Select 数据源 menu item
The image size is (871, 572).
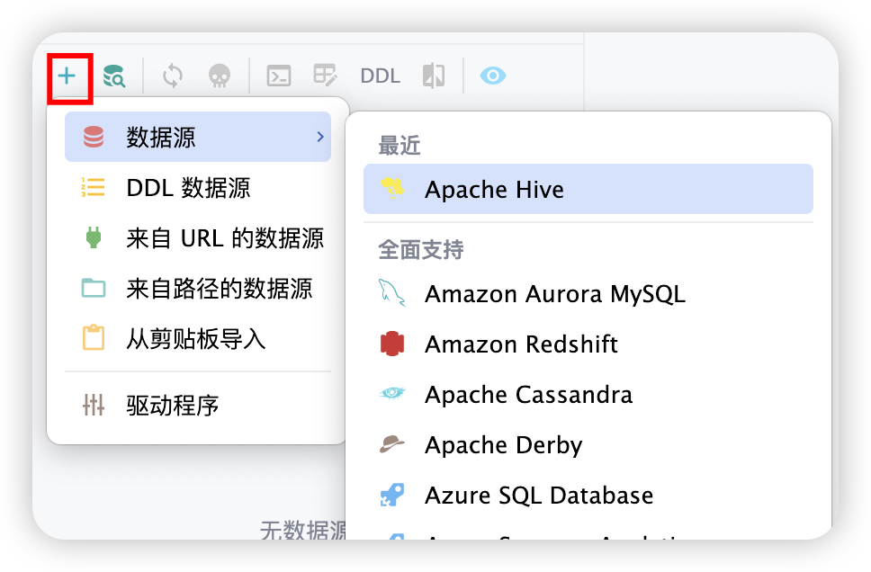click(x=198, y=137)
